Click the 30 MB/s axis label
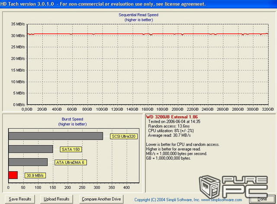The width and height of the screenshot is (277, 204). click(x=18, y=35)
